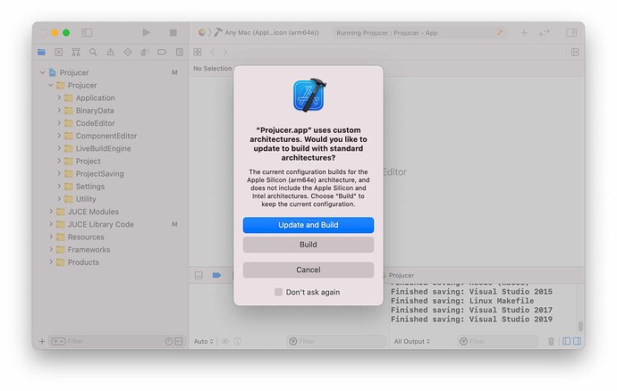The width and height of the screenshot is (617, 391).
Task: Select the Project navigator folder icon
Action: coord(41,52)
